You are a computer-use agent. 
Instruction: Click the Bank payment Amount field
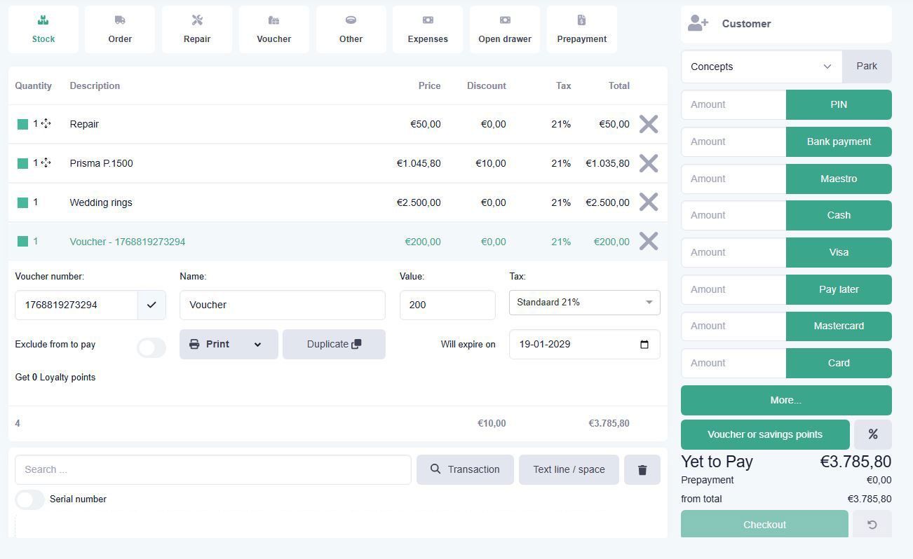[x=733, y=142]
